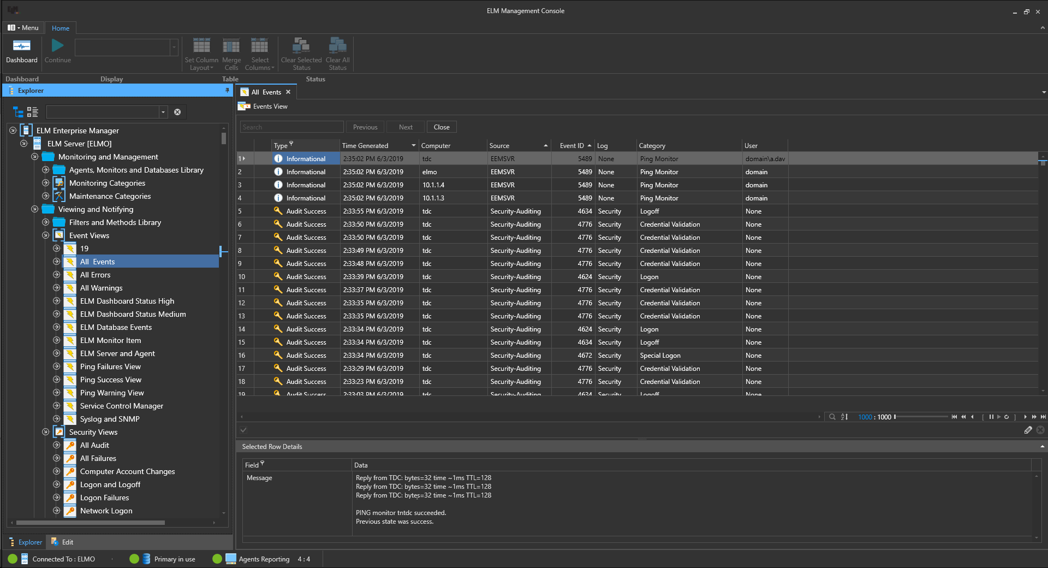Sort by the Category column header
This screenshot has height=568, width=1048.
coord(689,146)
